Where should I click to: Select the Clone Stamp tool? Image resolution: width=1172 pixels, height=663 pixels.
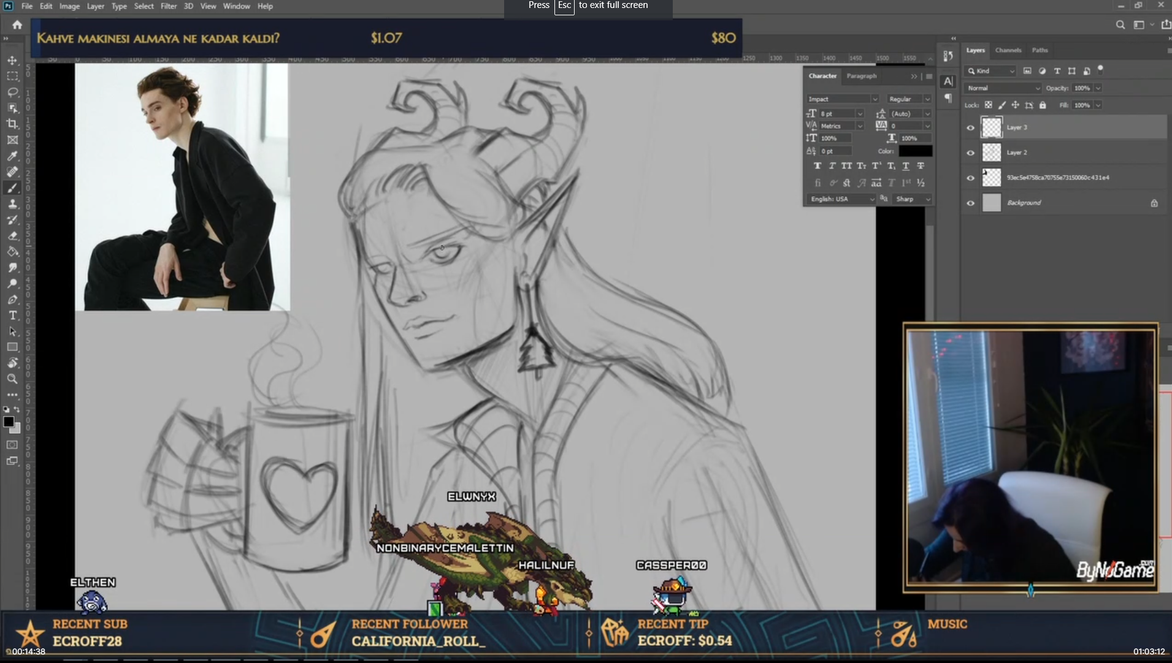point(12,203)
